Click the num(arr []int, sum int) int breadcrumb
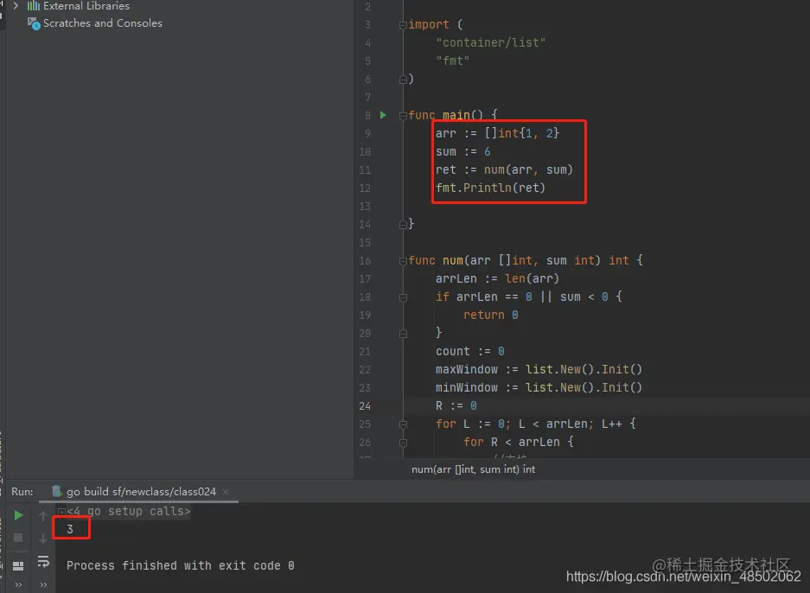 (473, 469)
